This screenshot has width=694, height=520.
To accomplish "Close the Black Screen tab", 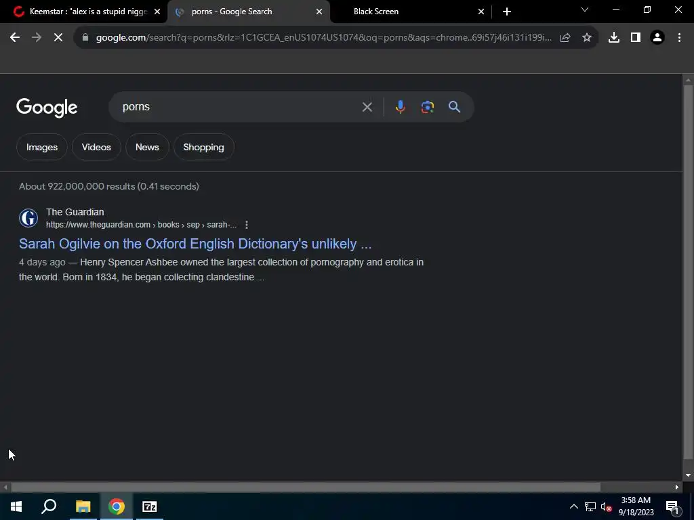I will tap(481, 12).
